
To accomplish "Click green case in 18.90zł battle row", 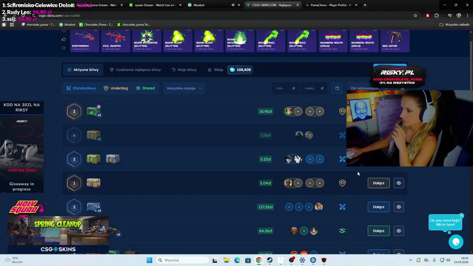I will tap(93, 111).
